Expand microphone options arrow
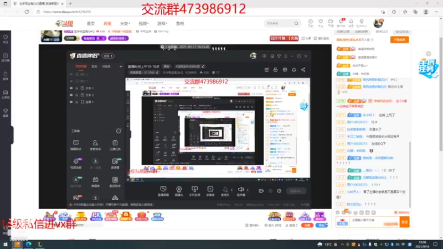Screen dimensions: 443x249 click(231, 190)
